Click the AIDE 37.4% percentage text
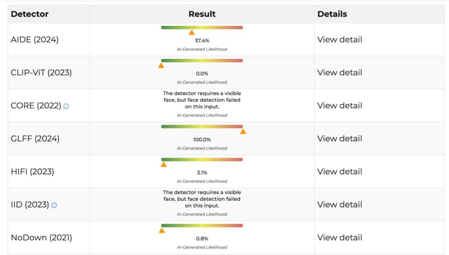The image size is (449, 255). (x=202, y=41)
